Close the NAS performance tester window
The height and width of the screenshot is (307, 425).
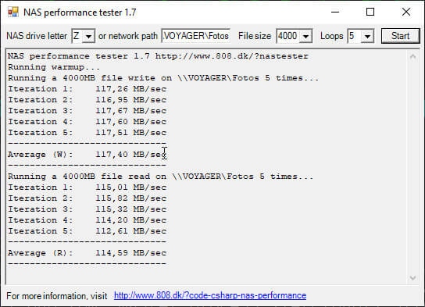click(406, 12)
